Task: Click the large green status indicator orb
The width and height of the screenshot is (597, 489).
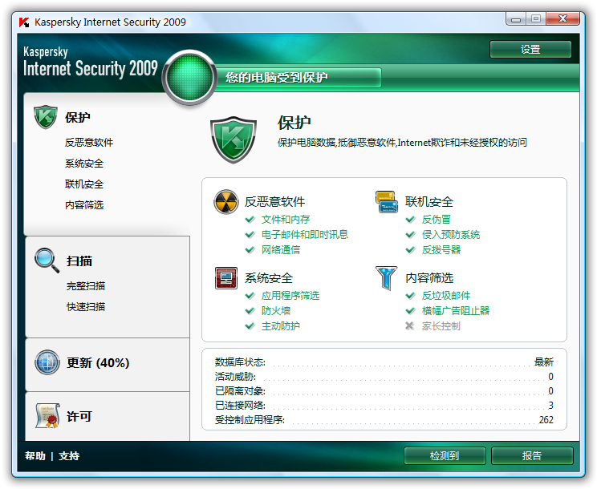Action: tap(189, 78)
